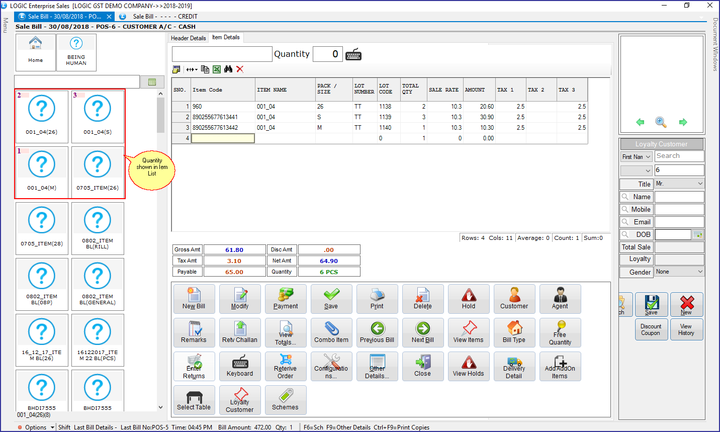Screen dimensions: 720x432
Task: Open the First Name search-type dropdown
Action: pyautogui.click(x=637, y=157)
